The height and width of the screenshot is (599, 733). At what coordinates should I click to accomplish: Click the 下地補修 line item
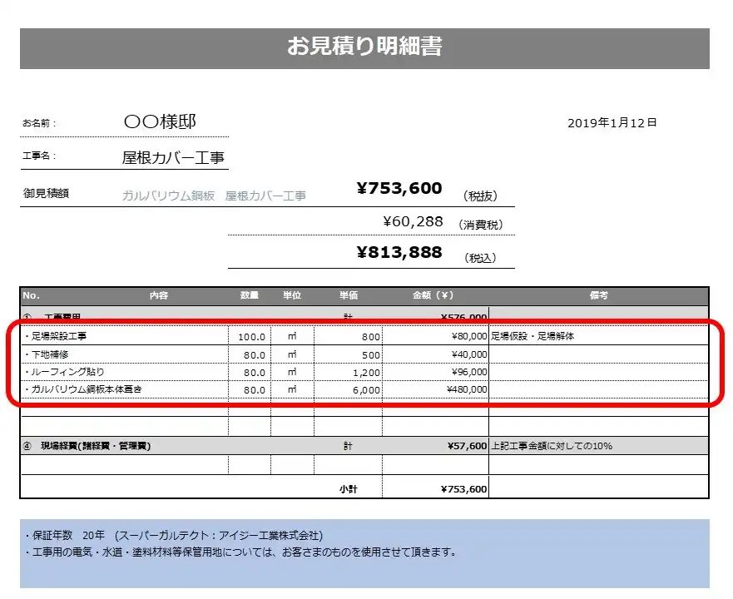pyautogui.click(x=50, y=353)
